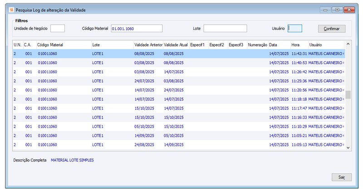This screenshot has height=193, width=363.
Task: Click Validade Anterior 24/08/2025 cell
Action: (x=144, y=144)
